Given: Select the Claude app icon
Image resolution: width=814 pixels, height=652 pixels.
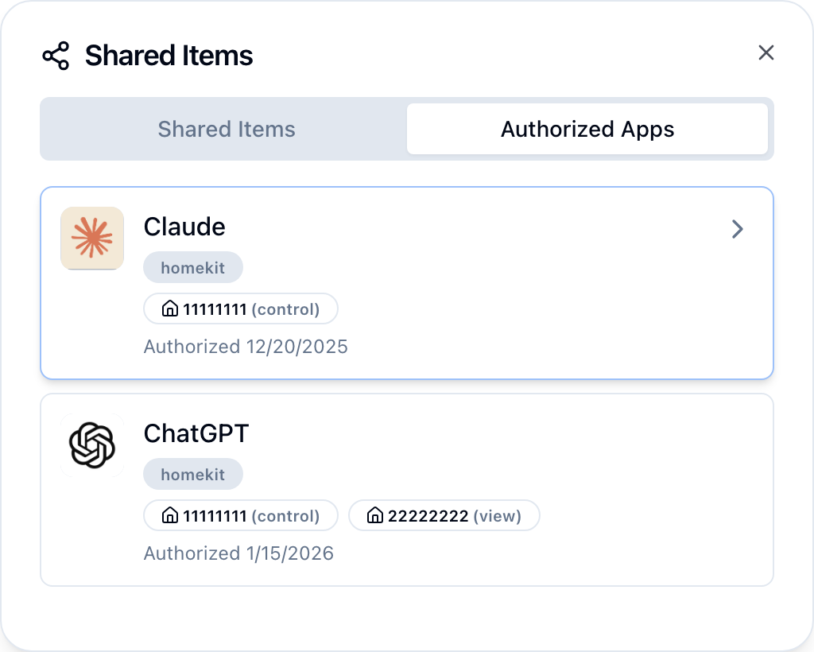Looking at the screenshot, I should click(x=92, y=239).
